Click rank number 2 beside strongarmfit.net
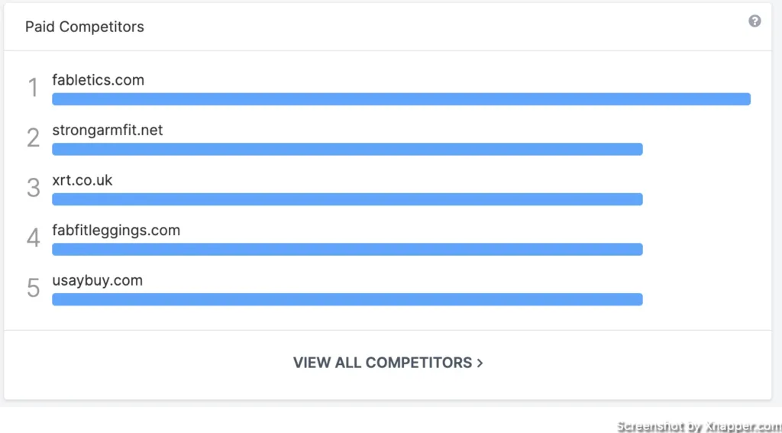Screen dimensions: 782x433 33,137
